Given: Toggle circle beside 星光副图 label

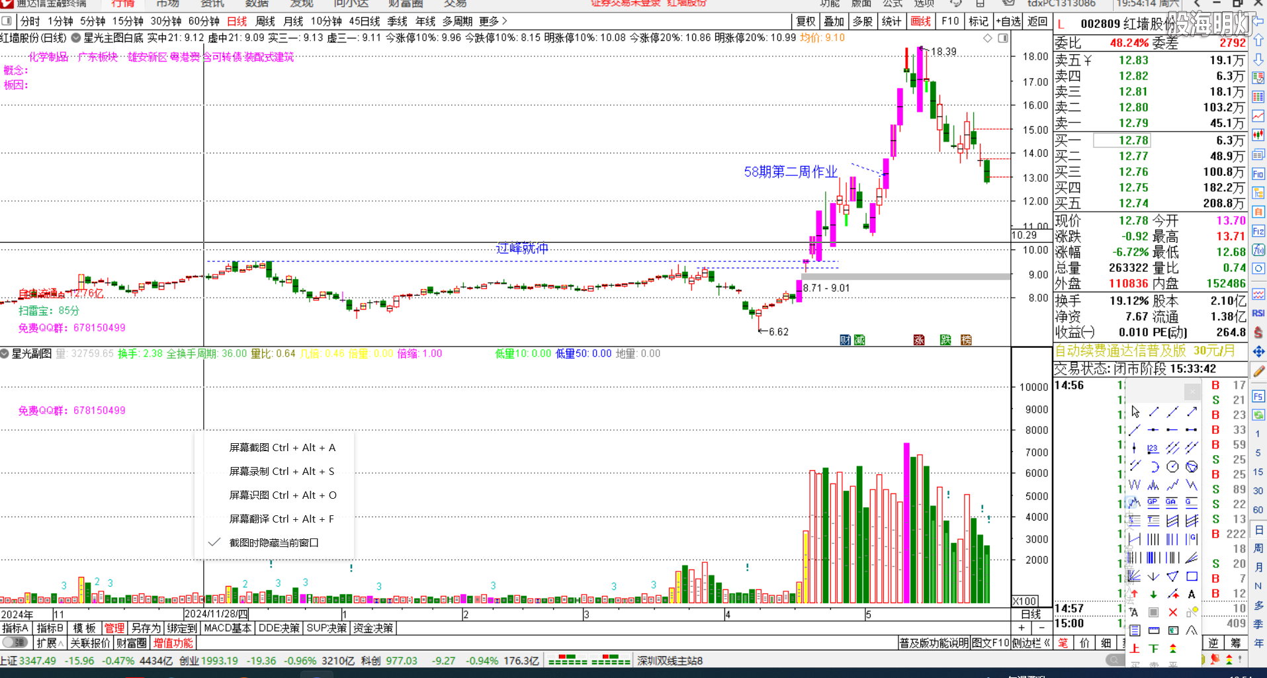Looking at the screenshot, I should [5, 354].
